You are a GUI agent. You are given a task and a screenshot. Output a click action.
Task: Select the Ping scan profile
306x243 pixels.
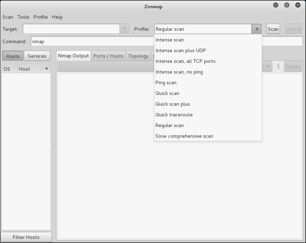166,82
